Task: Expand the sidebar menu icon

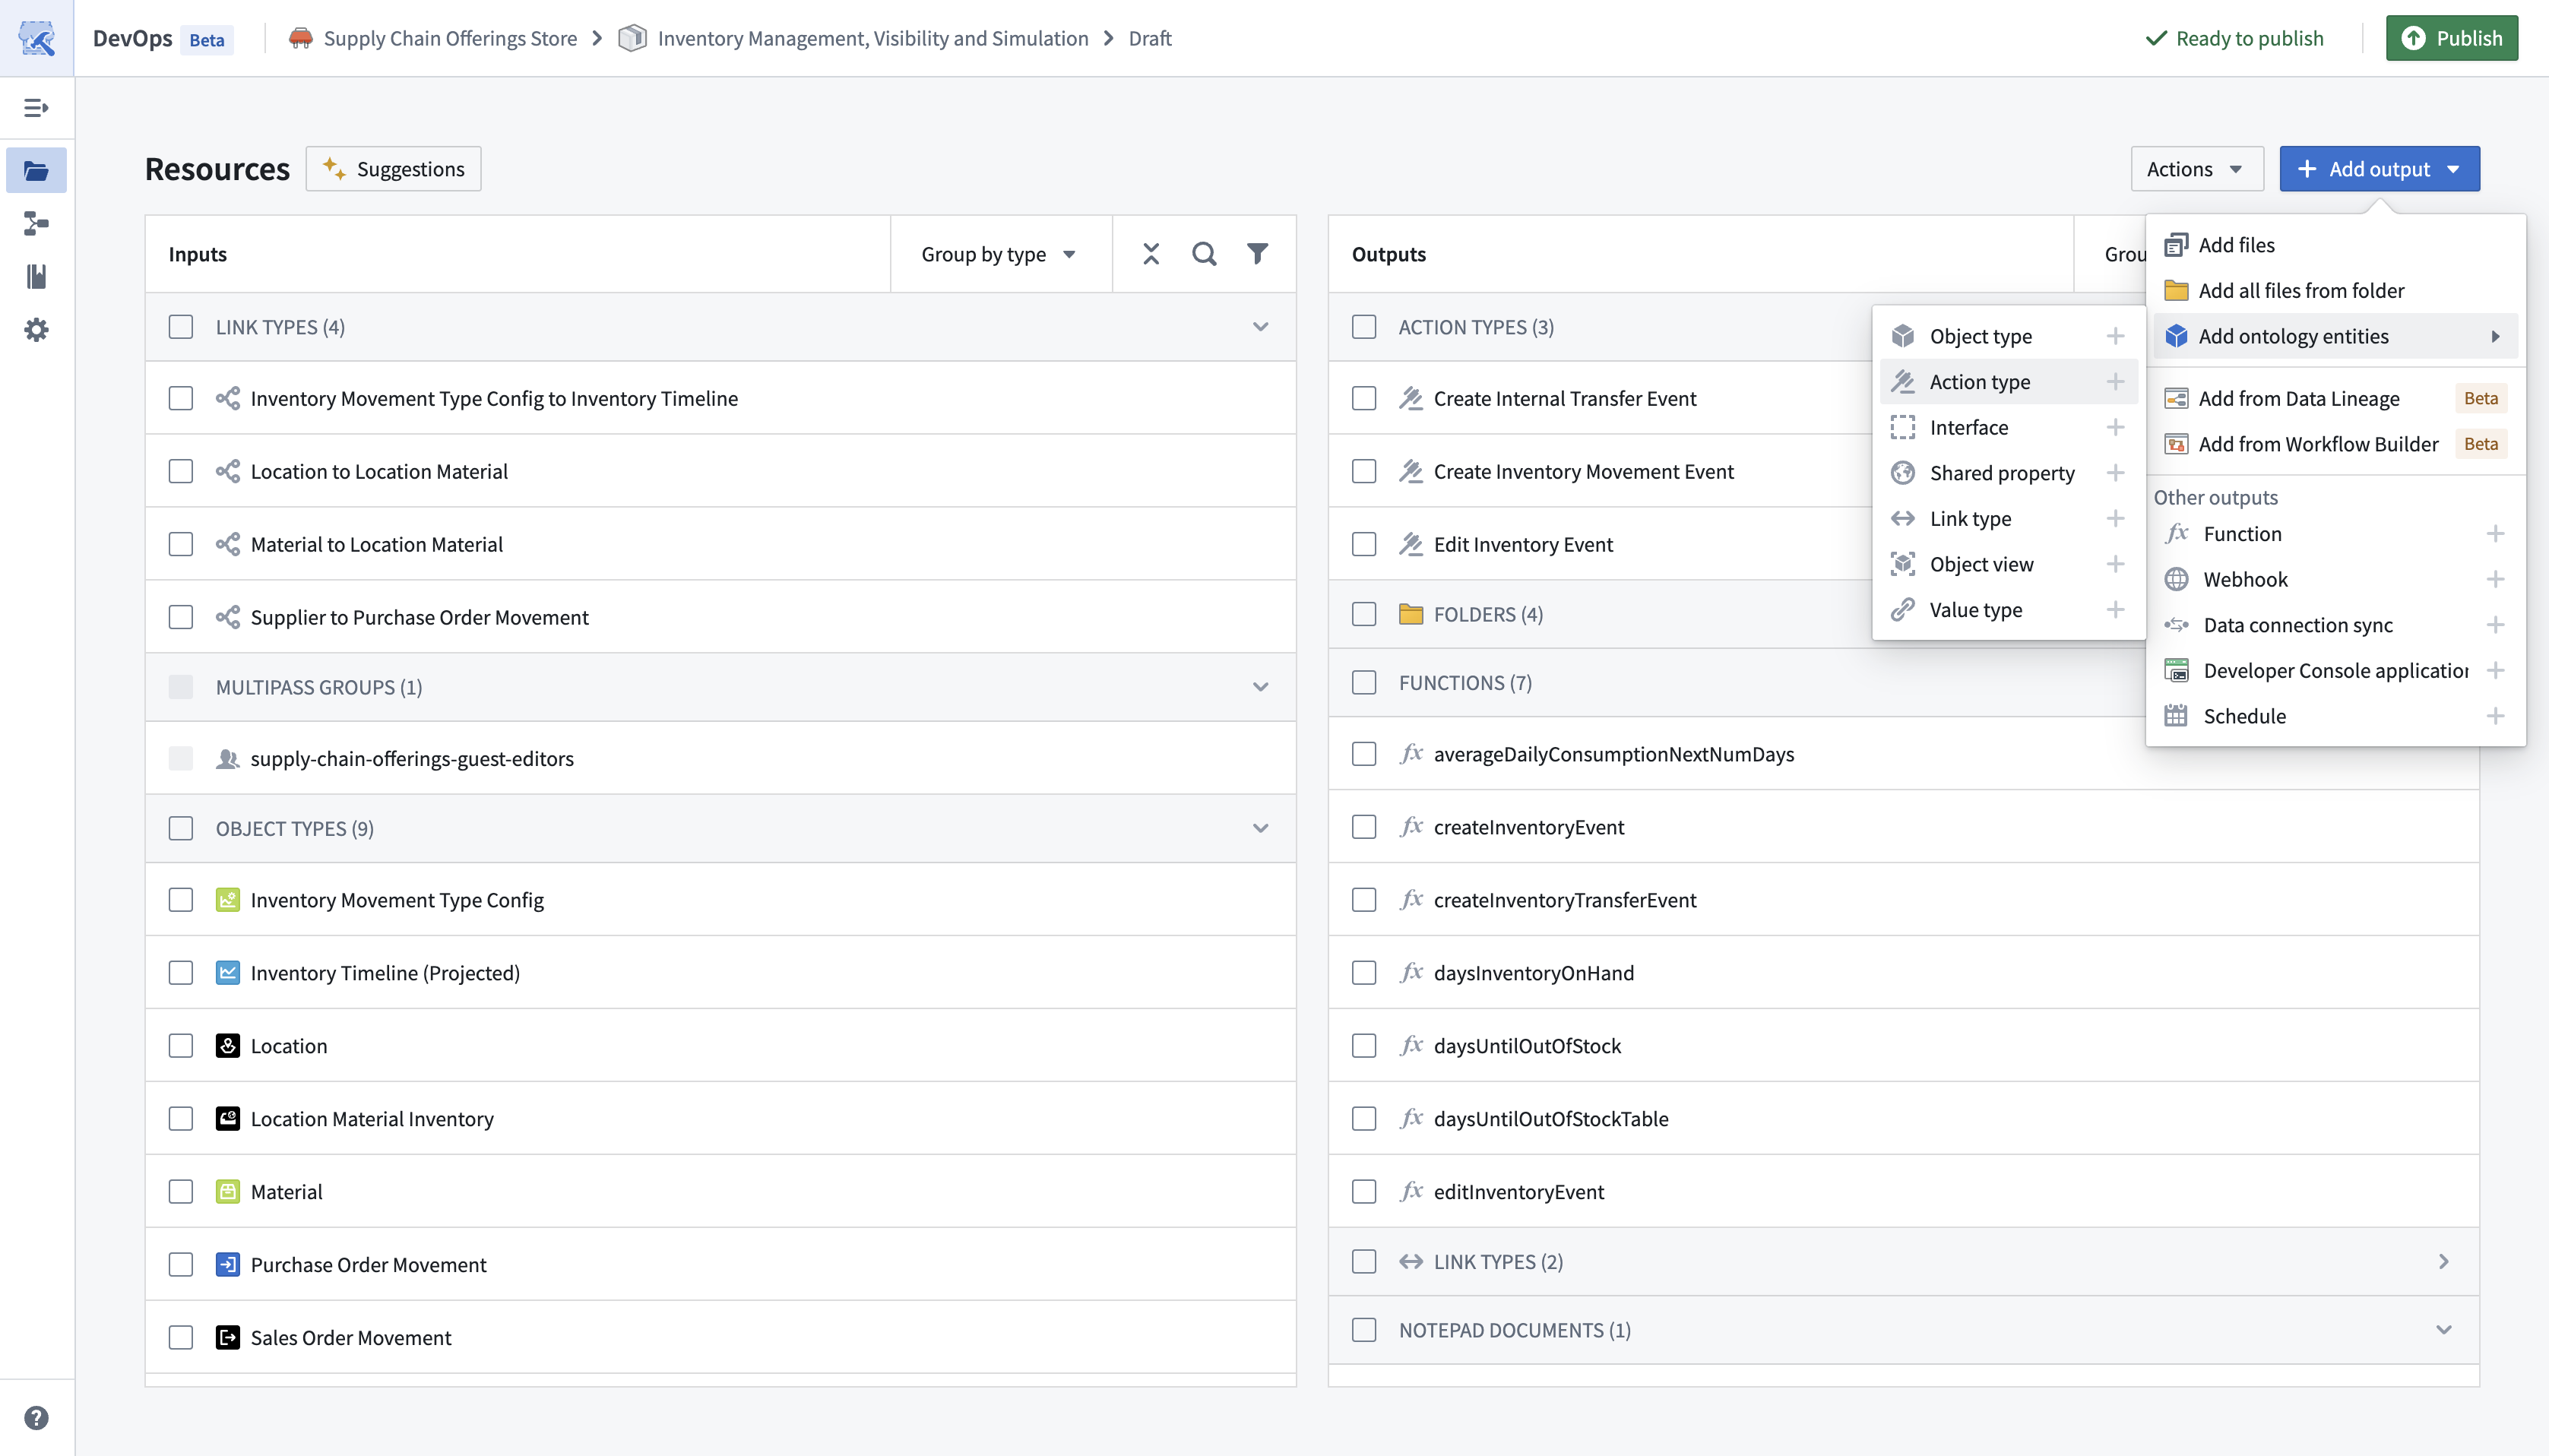Action: tap(36, 108)
